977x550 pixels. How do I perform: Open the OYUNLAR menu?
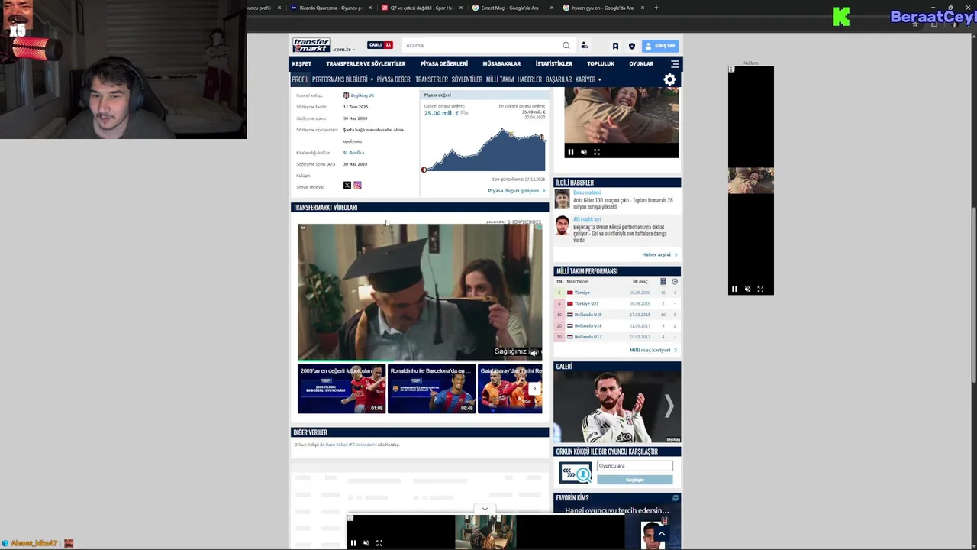[641, 64]
